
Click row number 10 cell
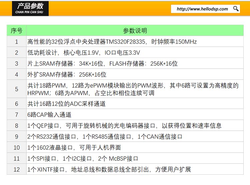tap(17, 148)
